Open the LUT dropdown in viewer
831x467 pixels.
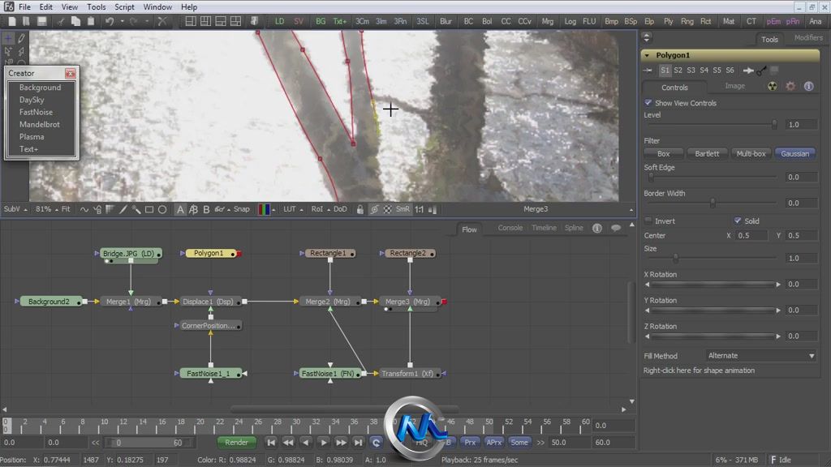pyautogui.click(x=302, y=210)
